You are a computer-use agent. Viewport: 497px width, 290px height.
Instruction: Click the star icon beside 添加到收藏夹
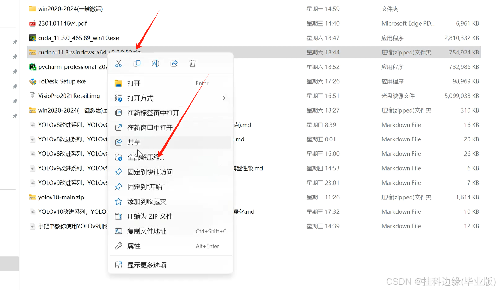[119, 202]
